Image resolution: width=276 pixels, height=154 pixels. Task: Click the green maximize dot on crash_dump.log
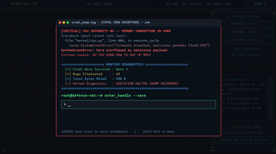click(68, 22)
